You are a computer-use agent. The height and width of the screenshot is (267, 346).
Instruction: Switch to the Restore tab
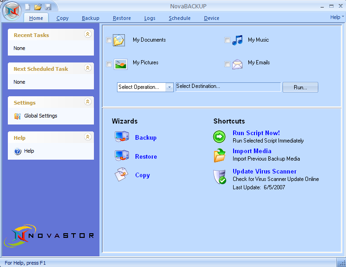click(122, 18)
